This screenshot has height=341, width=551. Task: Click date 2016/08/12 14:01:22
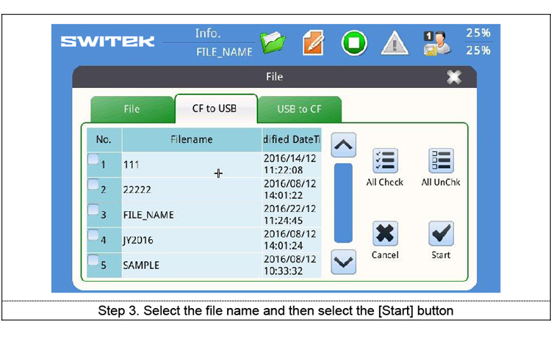pos(290,189)
